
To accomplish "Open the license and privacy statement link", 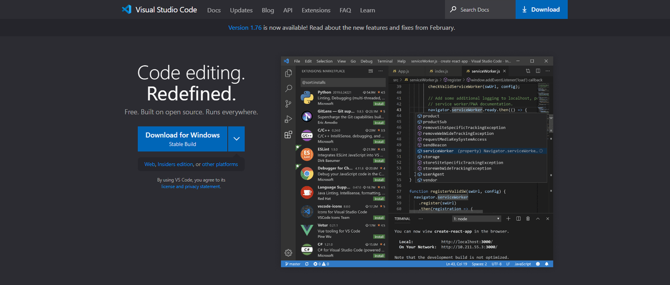I will [191, 187].
